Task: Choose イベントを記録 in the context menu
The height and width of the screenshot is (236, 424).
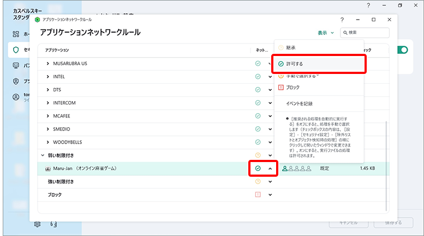Action: coord(319,104)
